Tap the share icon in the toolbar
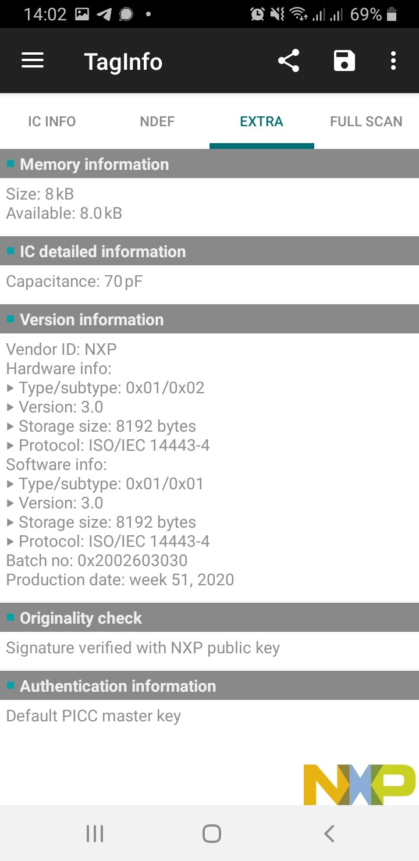This screenshot has height=861, width=419. pyautogui.click(x=289, y=61)
